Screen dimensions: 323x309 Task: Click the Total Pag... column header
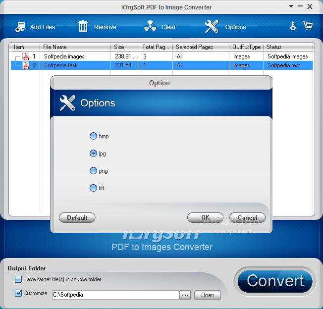(x=156, y=47)
